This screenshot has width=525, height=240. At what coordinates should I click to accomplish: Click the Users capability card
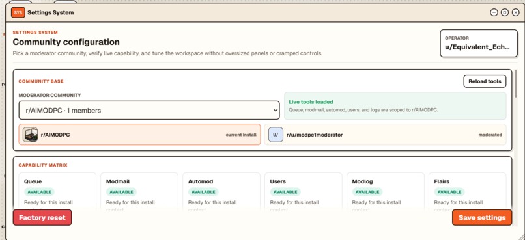point(304,193)
